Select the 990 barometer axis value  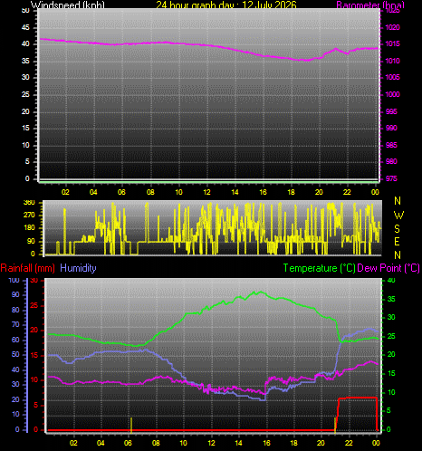pos(391,128)
